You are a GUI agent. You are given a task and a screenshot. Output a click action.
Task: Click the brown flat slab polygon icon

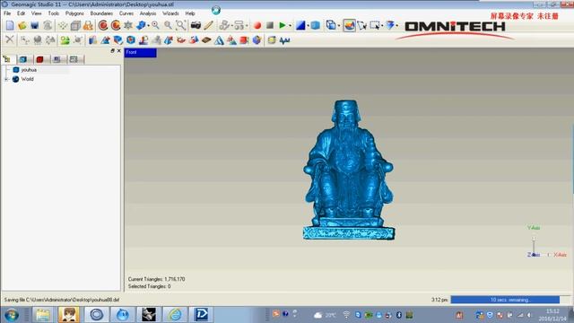coord(206,39)
